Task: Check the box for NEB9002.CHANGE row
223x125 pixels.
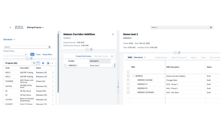Action: (x=128, y=80)
